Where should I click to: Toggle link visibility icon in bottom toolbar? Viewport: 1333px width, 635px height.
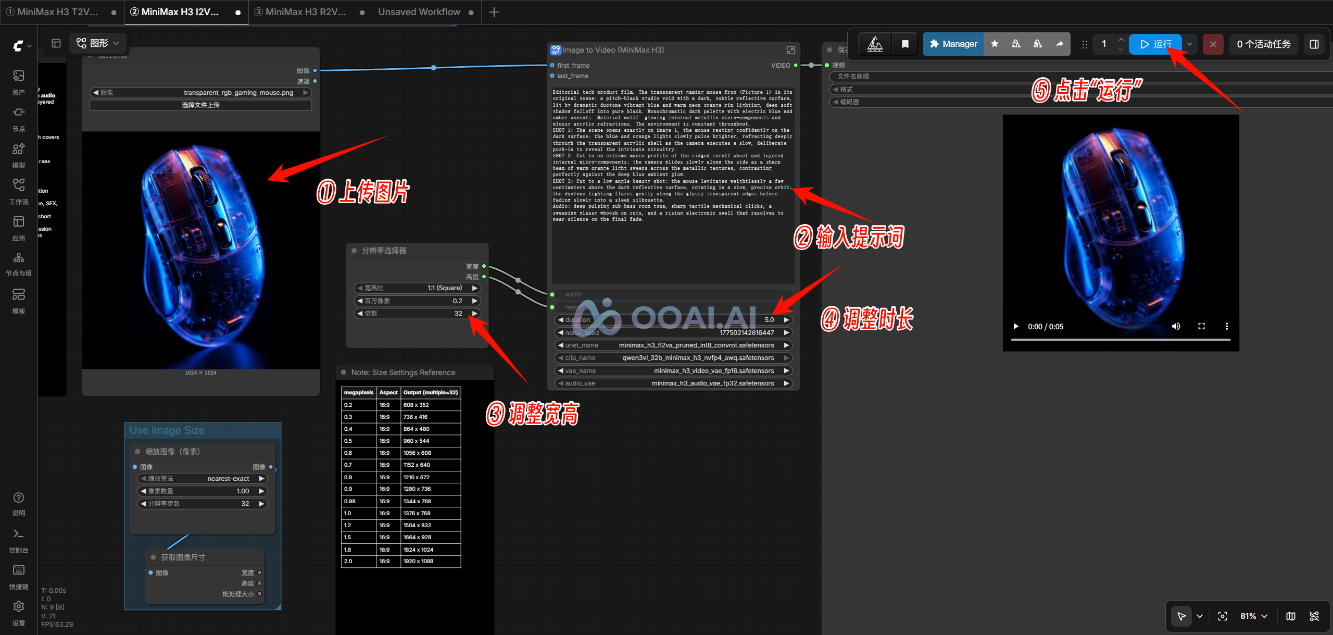pyautogui.click(x=1314, y=616)
